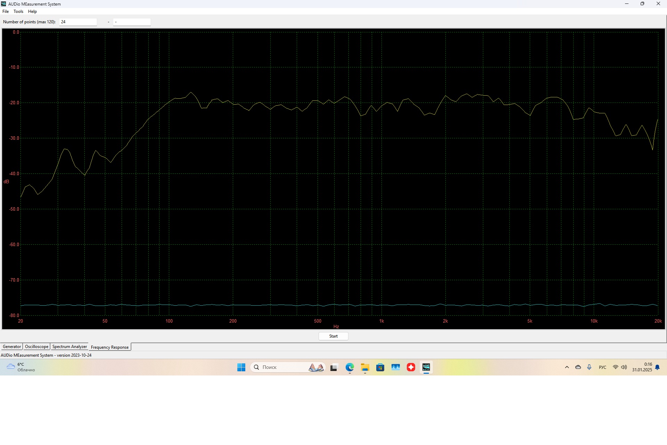This screenshot has height=445, width=667.
Task: Switch the РУС input language indicator
Action: (602, 367)
